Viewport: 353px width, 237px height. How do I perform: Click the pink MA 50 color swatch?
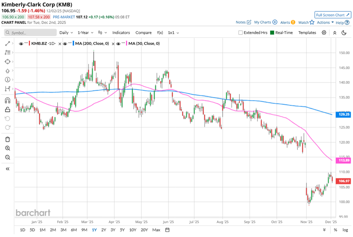[127, 44]
